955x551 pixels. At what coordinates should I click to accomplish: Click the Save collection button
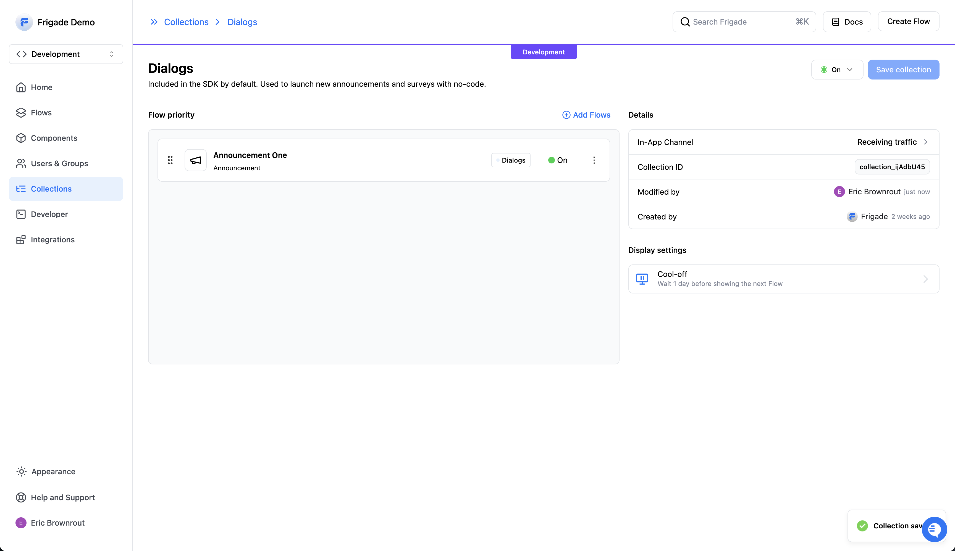point(903,70)
